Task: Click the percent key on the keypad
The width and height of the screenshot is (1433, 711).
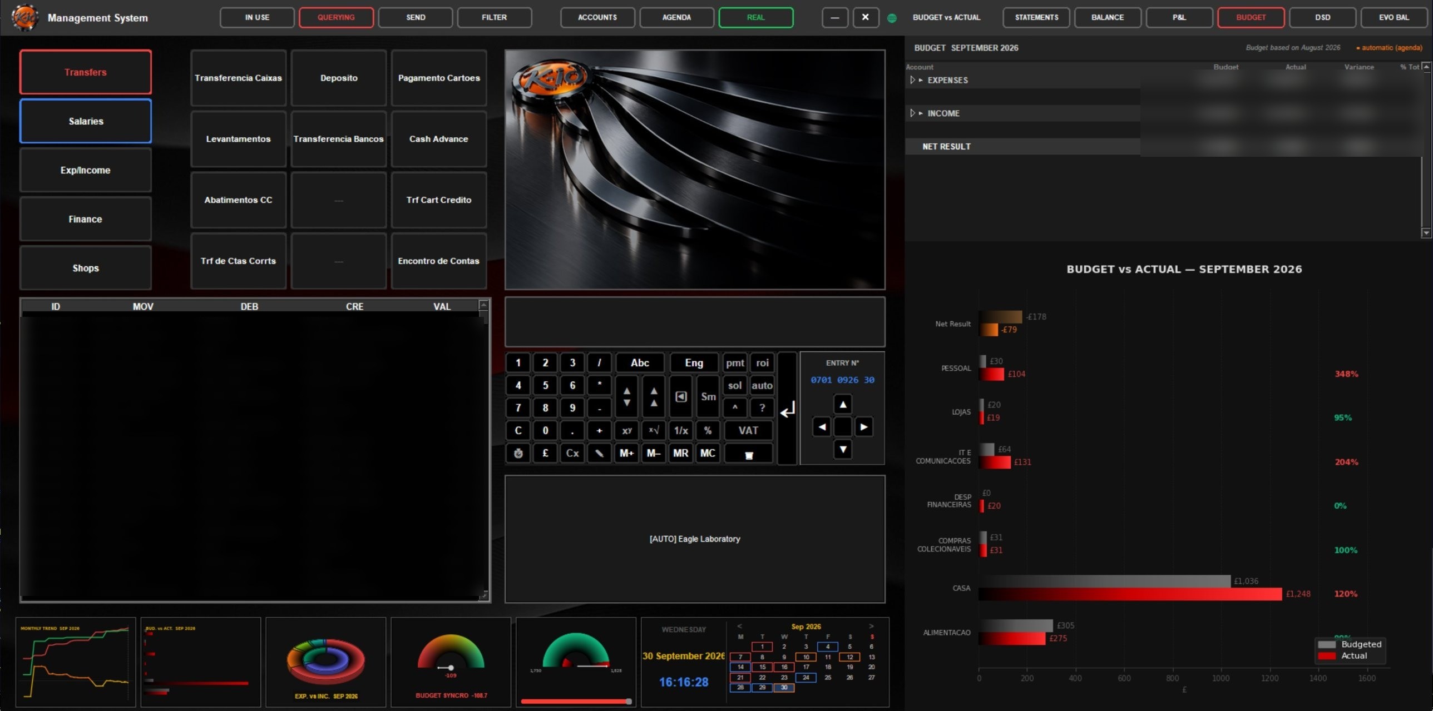Action: tap(708, 430)
